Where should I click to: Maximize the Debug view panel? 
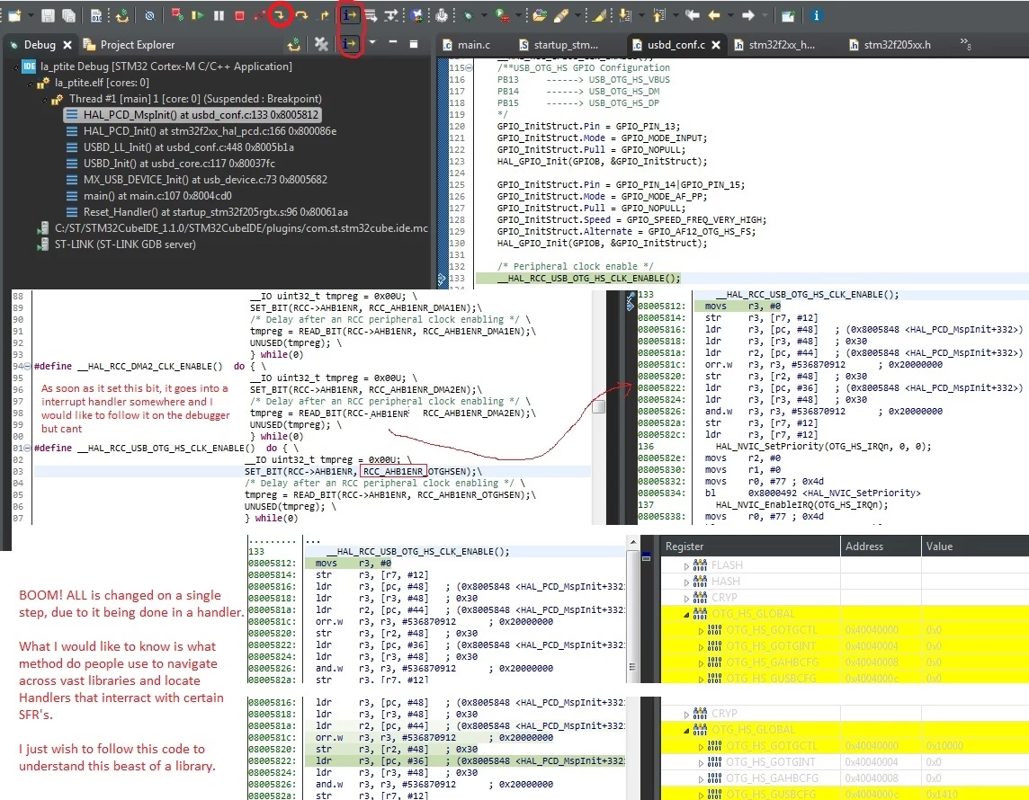[x=414, y=44]
